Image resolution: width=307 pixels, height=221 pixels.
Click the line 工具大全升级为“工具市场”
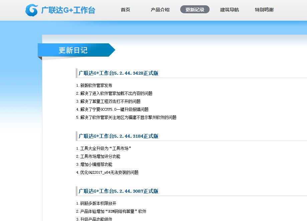(104, 148)
